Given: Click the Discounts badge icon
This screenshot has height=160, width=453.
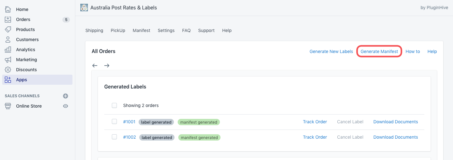Looking at the screenshot, I should point(8,70).
